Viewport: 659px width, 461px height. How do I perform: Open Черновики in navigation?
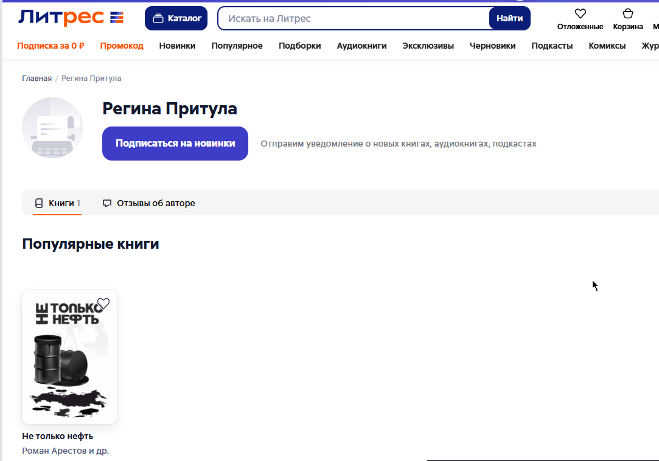click(492, 46)
